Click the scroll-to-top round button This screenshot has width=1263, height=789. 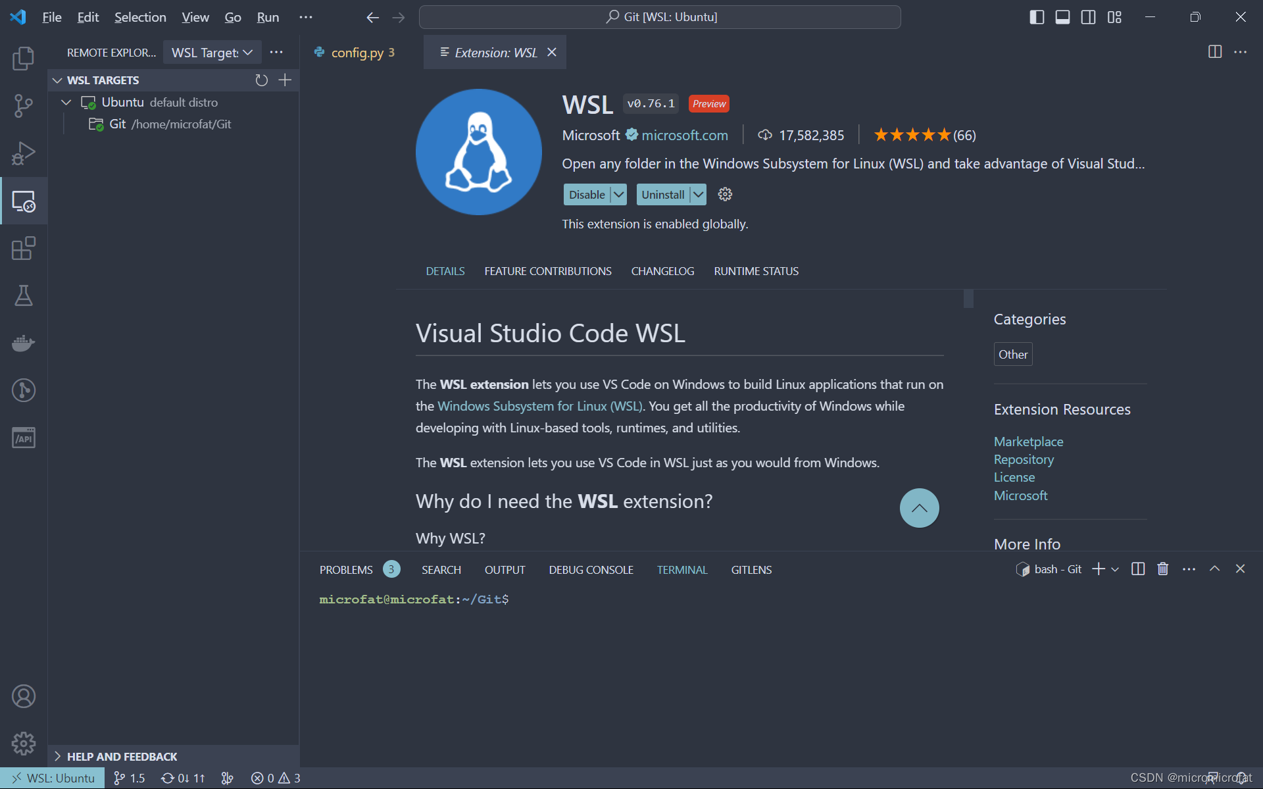pyautogui.click(x=920, y=507)
